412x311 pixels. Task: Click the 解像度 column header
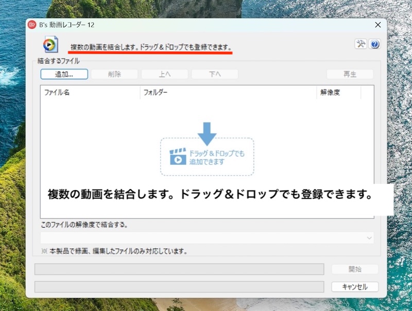(x=338, y=93)
